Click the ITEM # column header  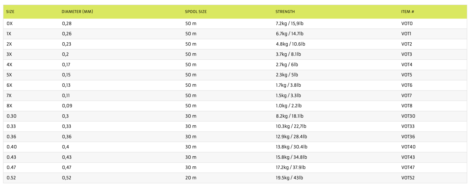pos(408,12)
